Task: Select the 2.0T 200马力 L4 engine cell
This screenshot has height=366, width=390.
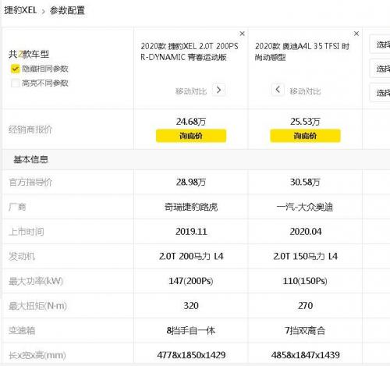Action: coord(191,256)
